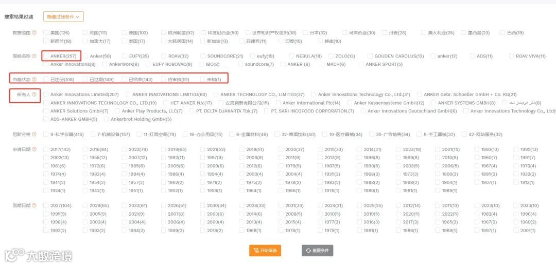556x266 pixels.
Task: Check the 新加坡(13) checkbox
Action: click(x=203, y=41)
